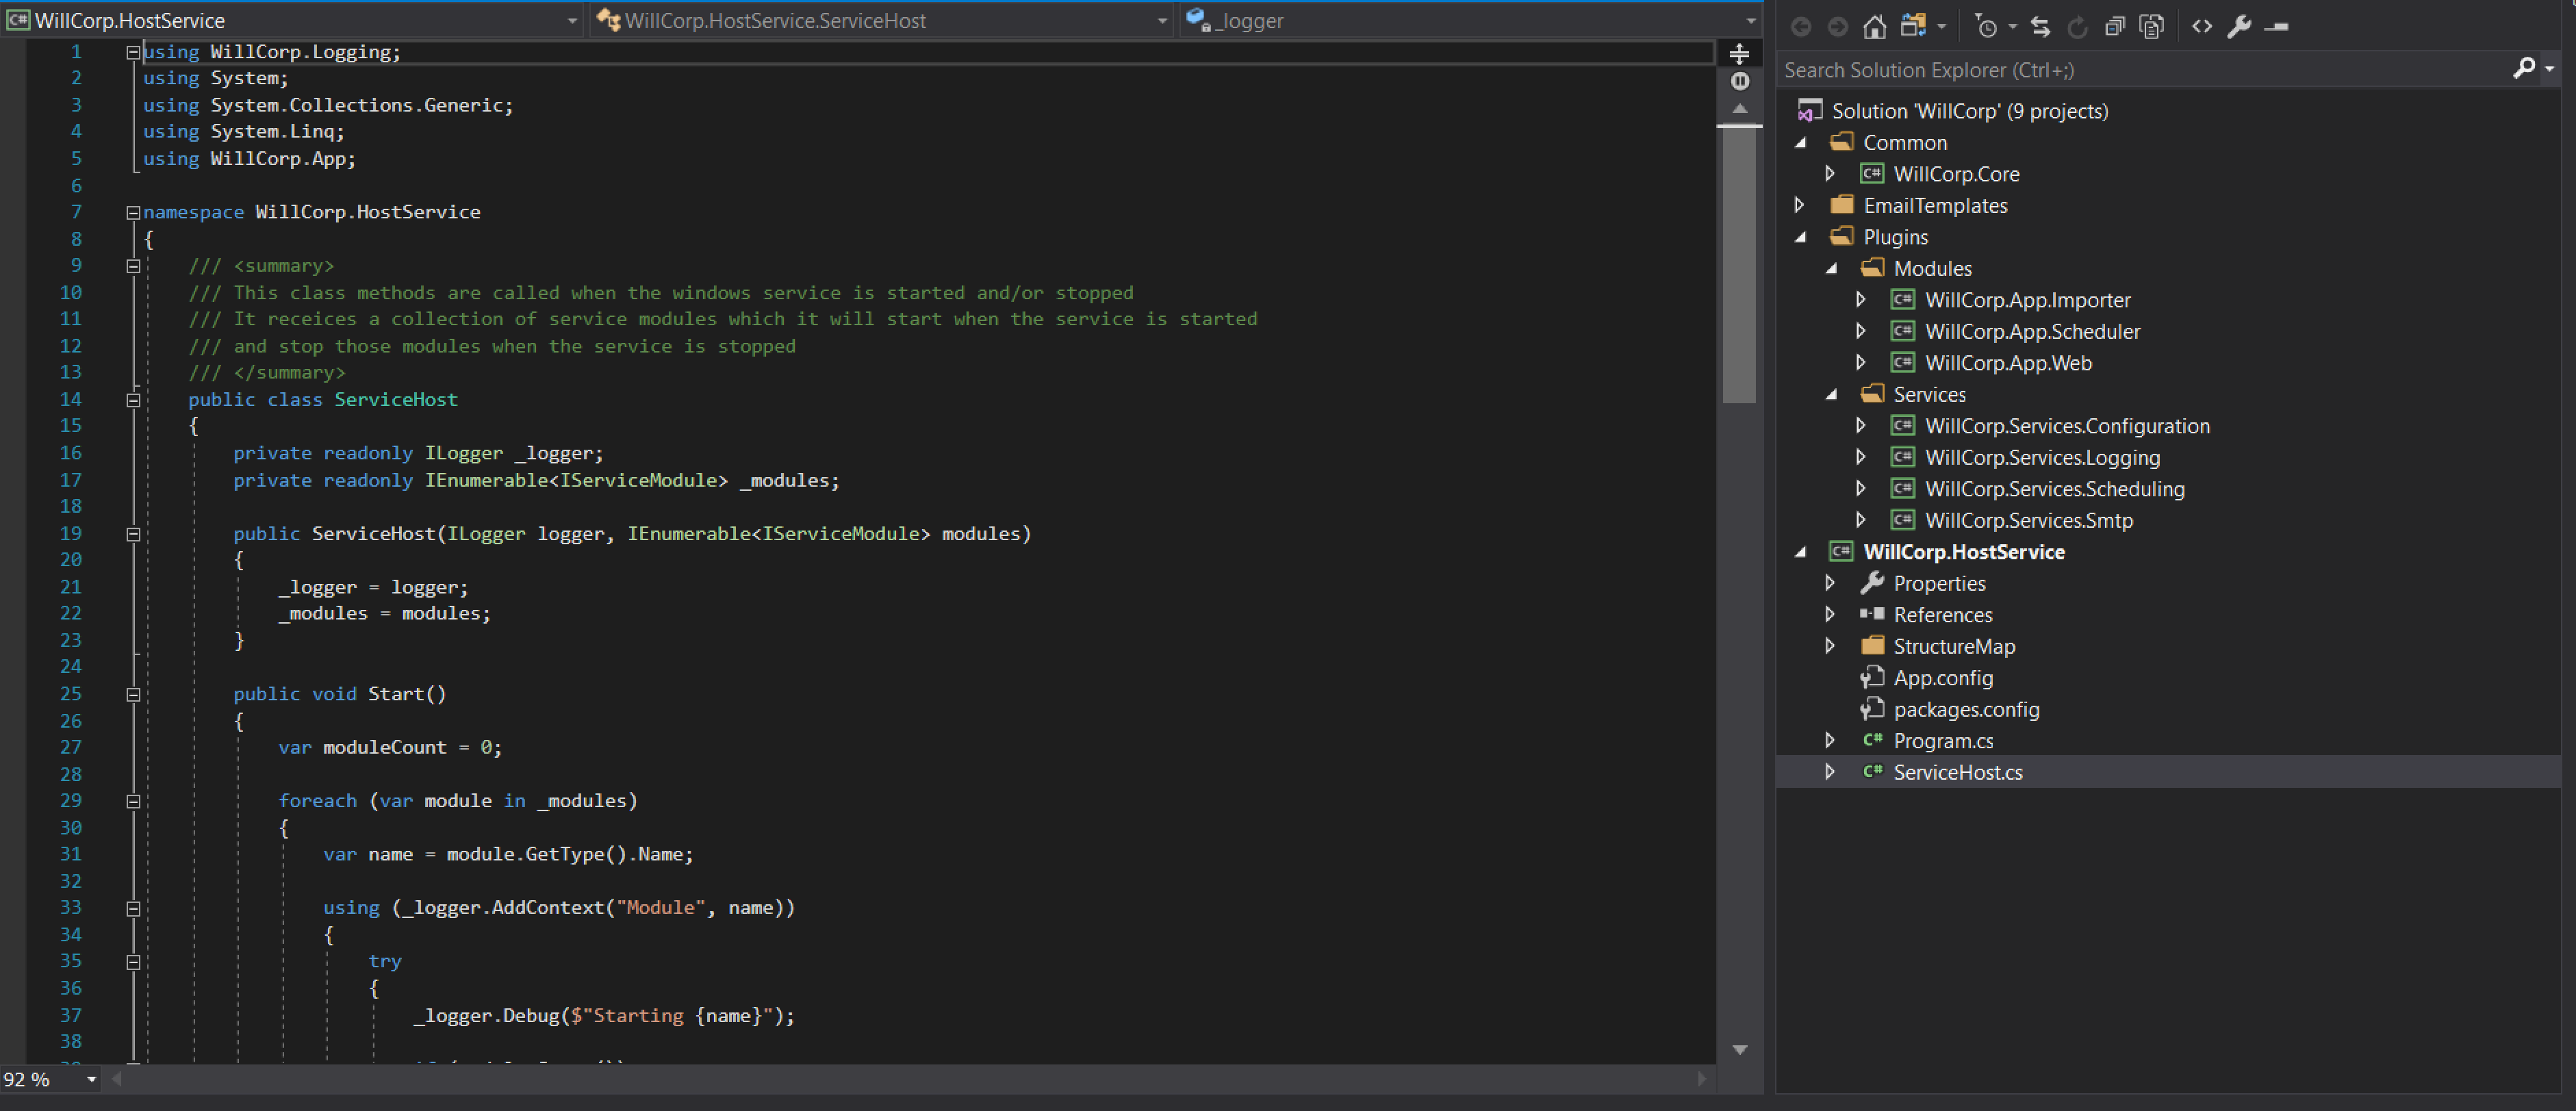Expand the EmailTemplates folder
2576x1111 pixels.
tap(1799, 205)
